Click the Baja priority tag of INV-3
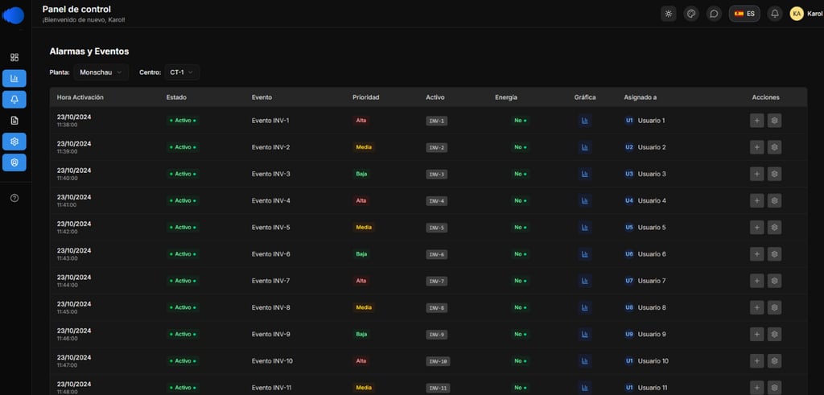Screen dimensions: 824x395 [x=361, y=174]
